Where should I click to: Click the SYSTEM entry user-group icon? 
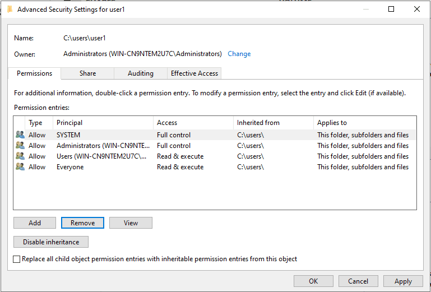[20, 135]
